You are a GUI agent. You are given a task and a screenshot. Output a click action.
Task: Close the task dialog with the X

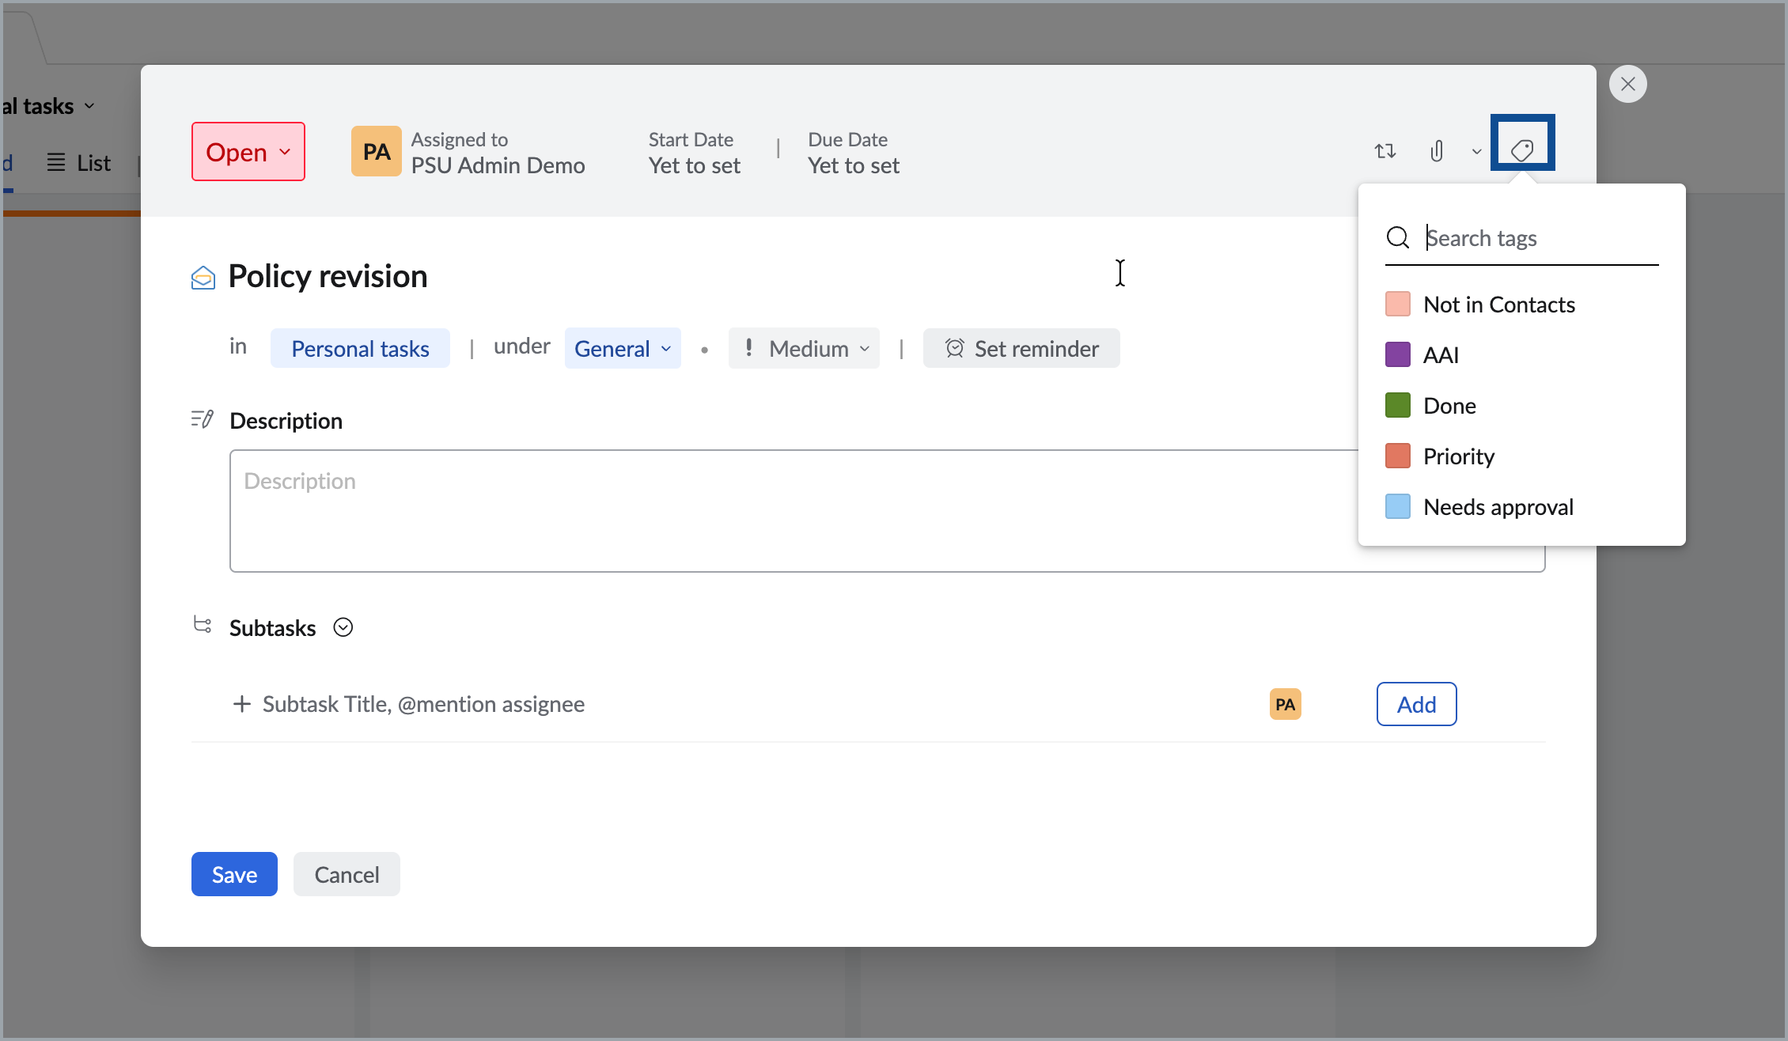click(x=1627, y=84)
